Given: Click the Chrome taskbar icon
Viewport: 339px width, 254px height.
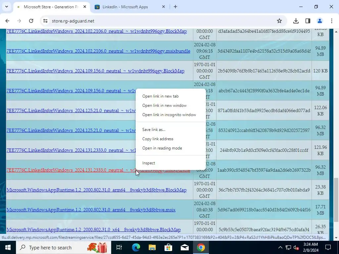Looking at the screenshot, I should 201,247.
